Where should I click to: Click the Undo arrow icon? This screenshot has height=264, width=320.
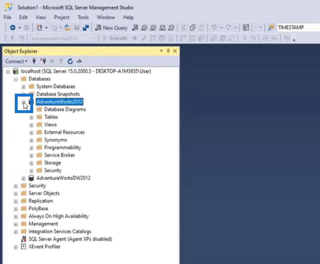coord(214,27)
